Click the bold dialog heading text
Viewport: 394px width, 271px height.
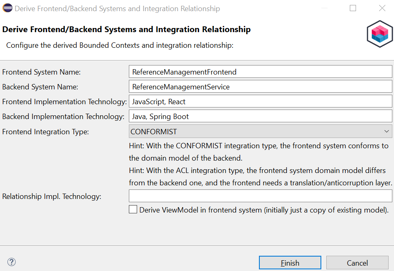(126, 30)
